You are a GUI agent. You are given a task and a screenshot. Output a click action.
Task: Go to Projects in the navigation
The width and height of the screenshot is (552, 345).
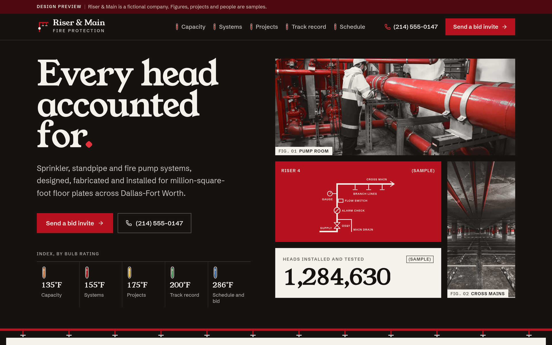pyautogui.click(x=264, y=27)
